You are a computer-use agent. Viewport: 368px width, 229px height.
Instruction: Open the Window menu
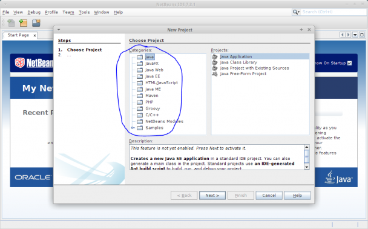click(x=102, y=12)
